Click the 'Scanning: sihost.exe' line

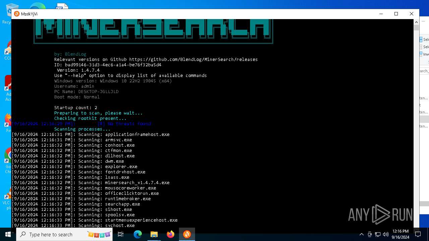72,209
